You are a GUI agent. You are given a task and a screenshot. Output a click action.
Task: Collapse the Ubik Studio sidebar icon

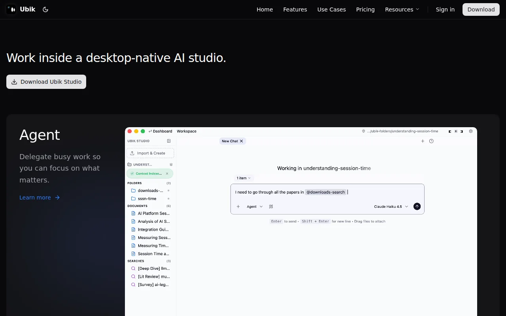point(169,141)
